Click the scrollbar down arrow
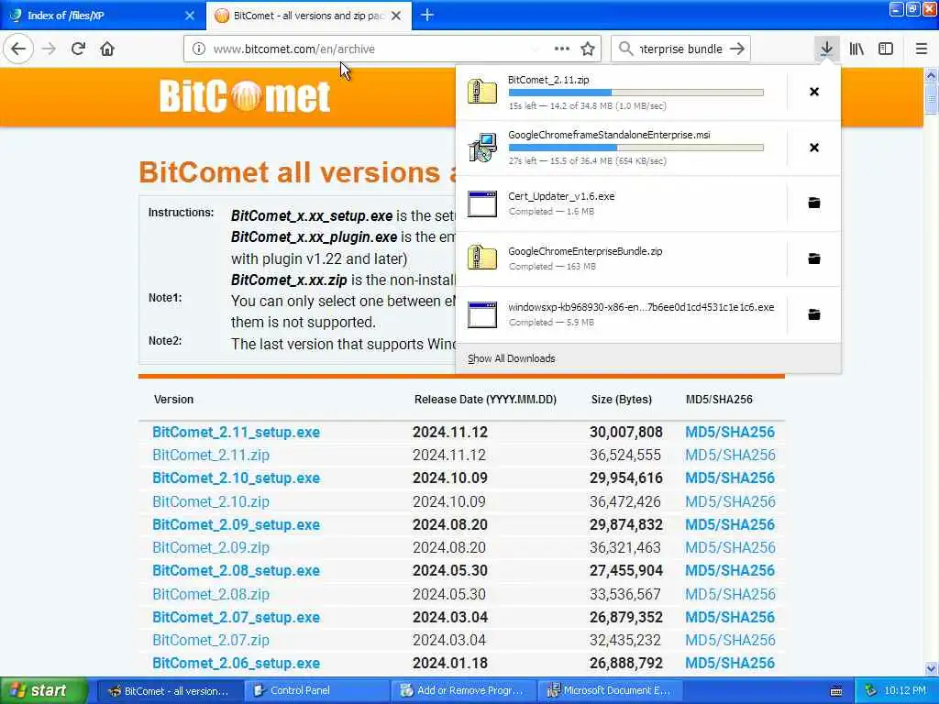 pos(931,668)
